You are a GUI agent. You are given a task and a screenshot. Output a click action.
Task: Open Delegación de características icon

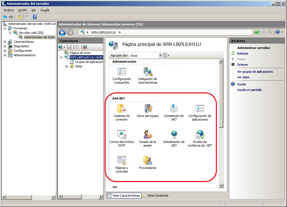[148, 72]
